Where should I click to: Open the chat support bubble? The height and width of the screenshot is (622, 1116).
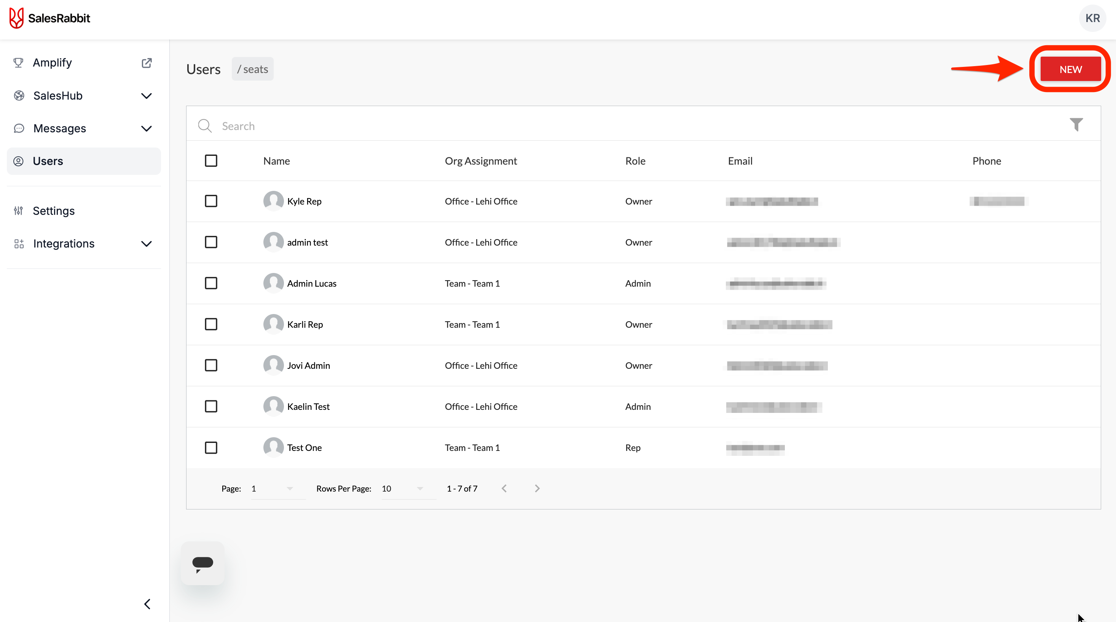[x=202, y=563]
